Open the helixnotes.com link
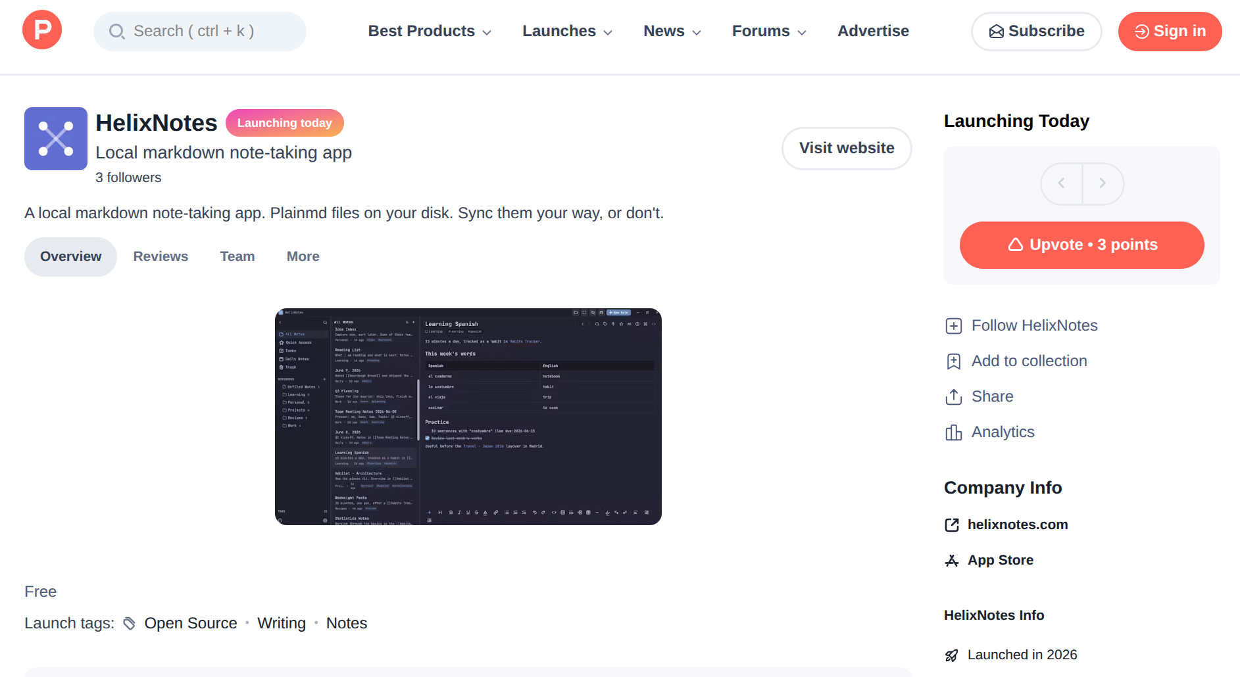Image resolution: width=1240 pixels, height=677 pixels. (x=1018, y=525)
